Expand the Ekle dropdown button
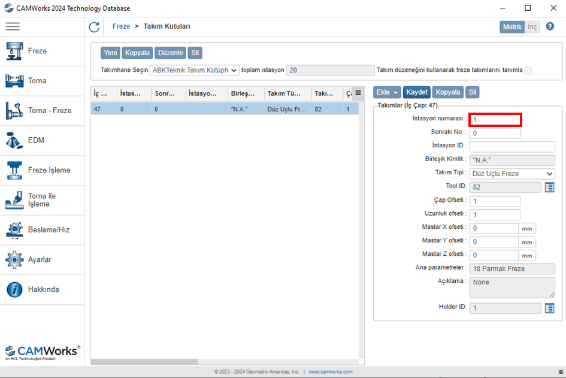Viewport: 566px width, 378px height. 387,92
